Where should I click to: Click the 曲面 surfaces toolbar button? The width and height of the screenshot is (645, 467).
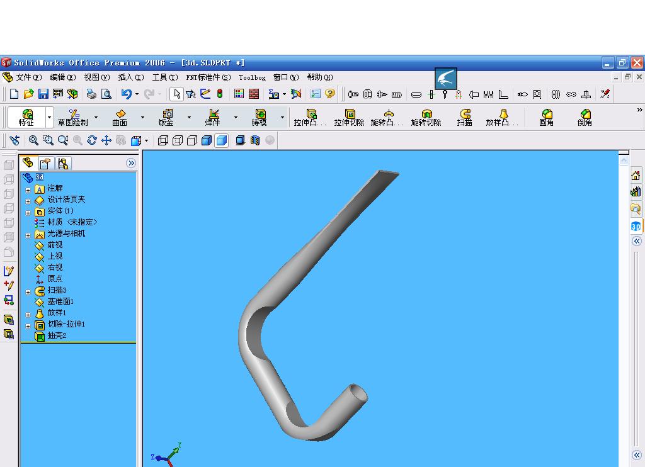120,117
